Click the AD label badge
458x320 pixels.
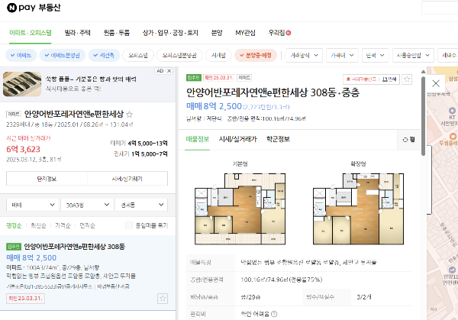[x=160, y=71]
